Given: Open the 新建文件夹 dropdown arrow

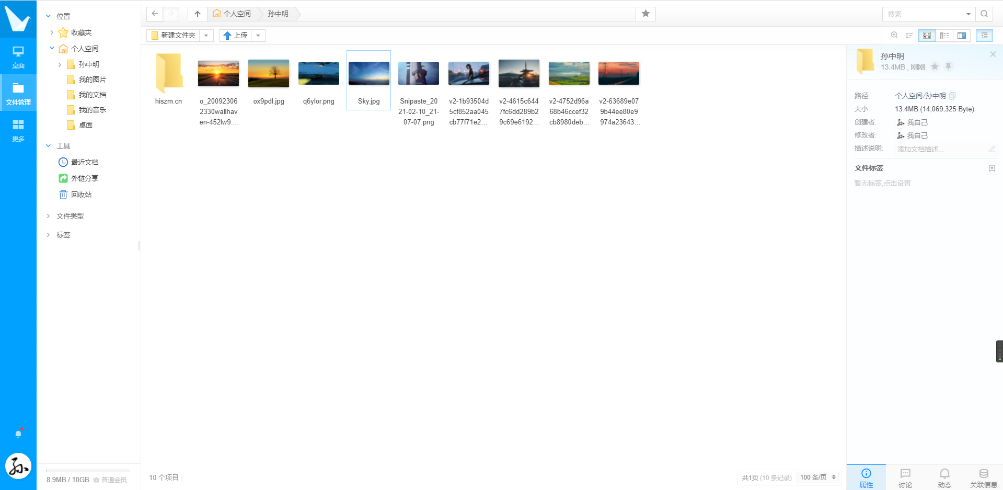Looking at the screenshot, I should pyautogui.click(x=206, y=35).
